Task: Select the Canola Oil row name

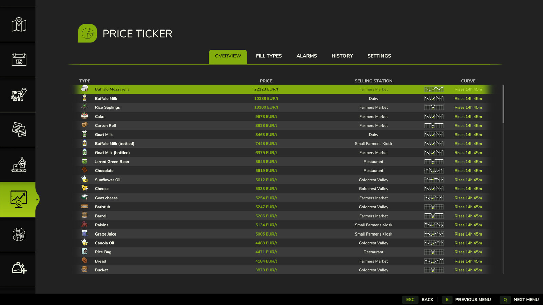Action: (x=105, y=243)
